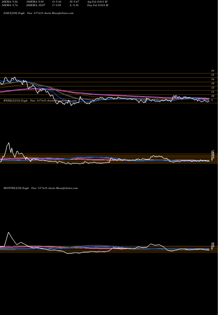
Task: Click the 12 price axis label
Action: pos(213,88)
